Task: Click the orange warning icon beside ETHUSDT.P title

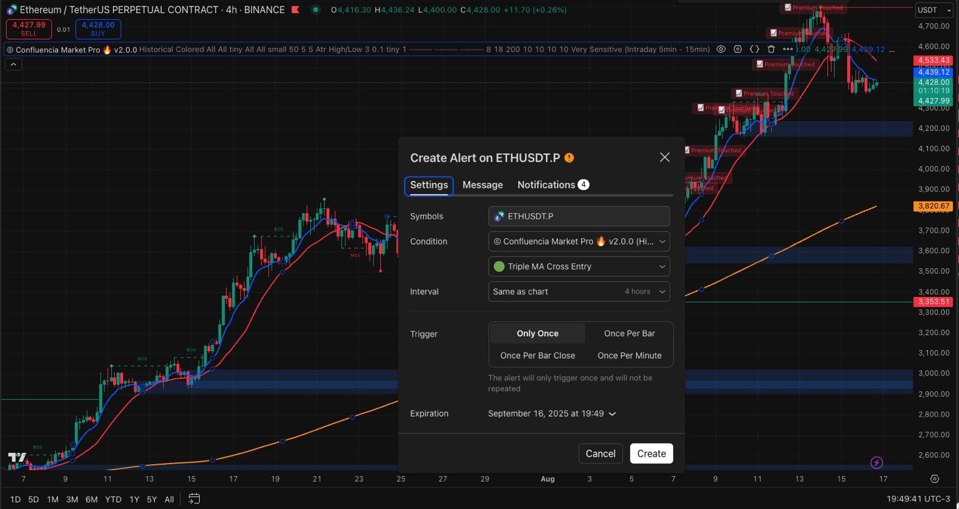Action: coord(569,158)
